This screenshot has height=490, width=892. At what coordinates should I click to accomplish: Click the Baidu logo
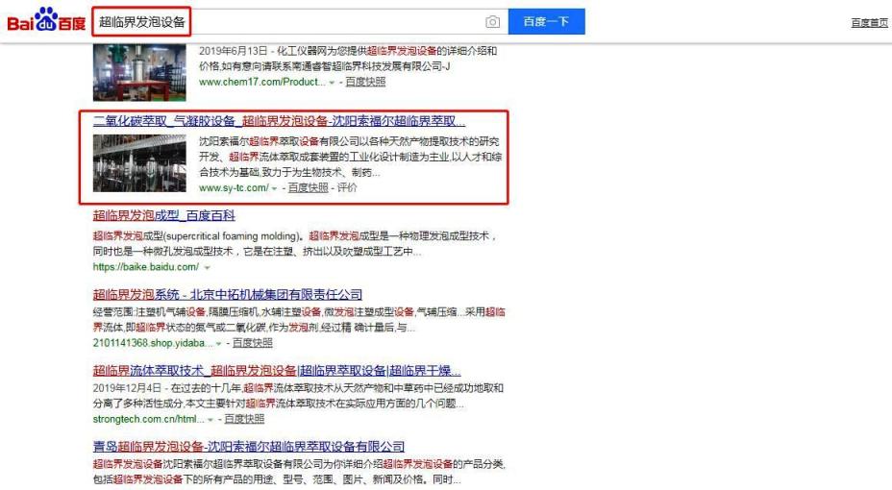tap(46, 20)
